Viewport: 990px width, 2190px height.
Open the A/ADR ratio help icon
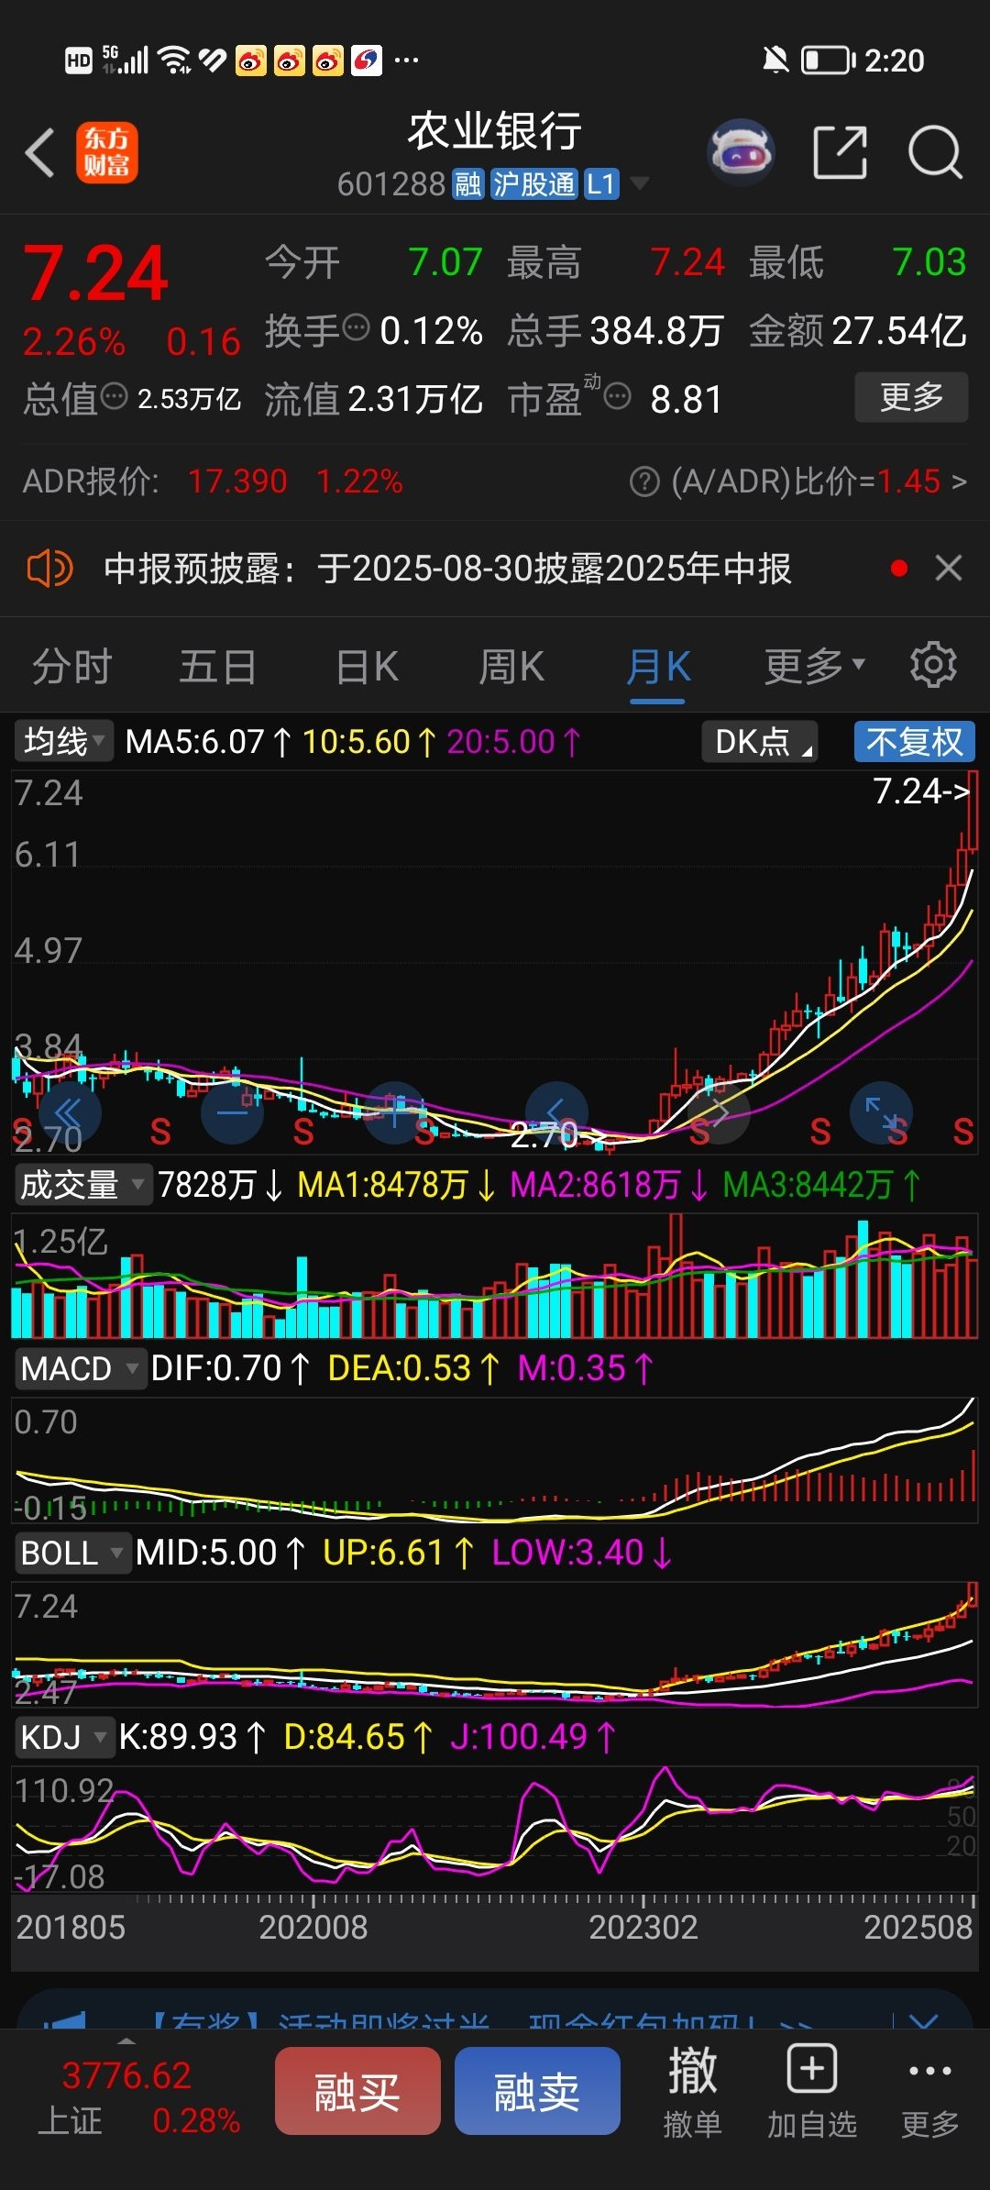click(644, 481)
